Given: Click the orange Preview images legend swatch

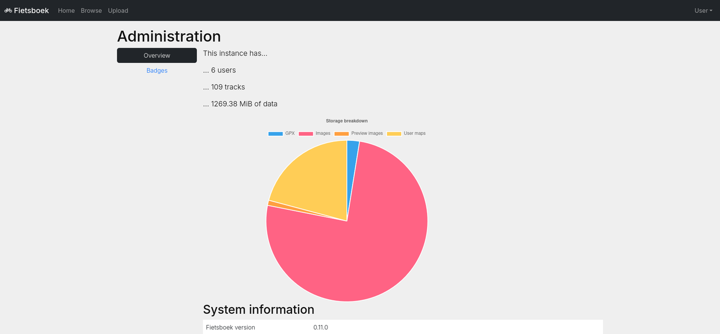Looking at the screenshot, I should coord(341,134).
